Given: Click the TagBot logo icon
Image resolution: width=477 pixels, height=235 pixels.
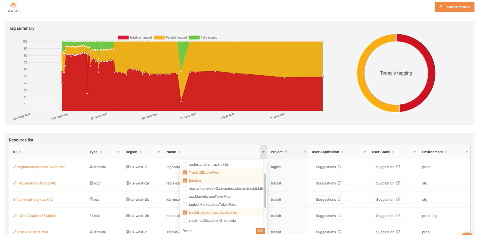Looking at the screenshot, I should 13,5.
